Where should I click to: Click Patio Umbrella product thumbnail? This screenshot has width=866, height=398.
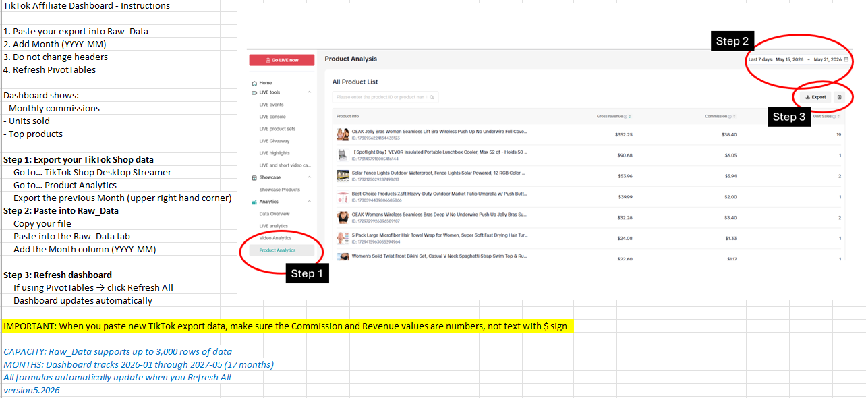pos(343,196)
